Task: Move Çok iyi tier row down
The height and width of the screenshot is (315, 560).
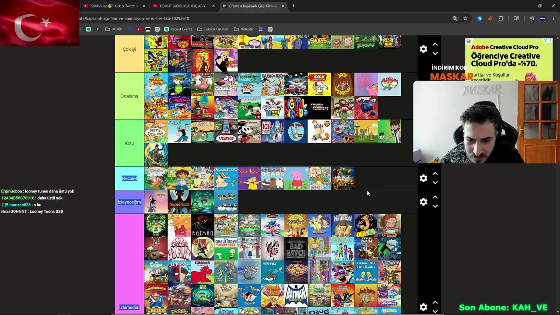Action: (435, 53)
